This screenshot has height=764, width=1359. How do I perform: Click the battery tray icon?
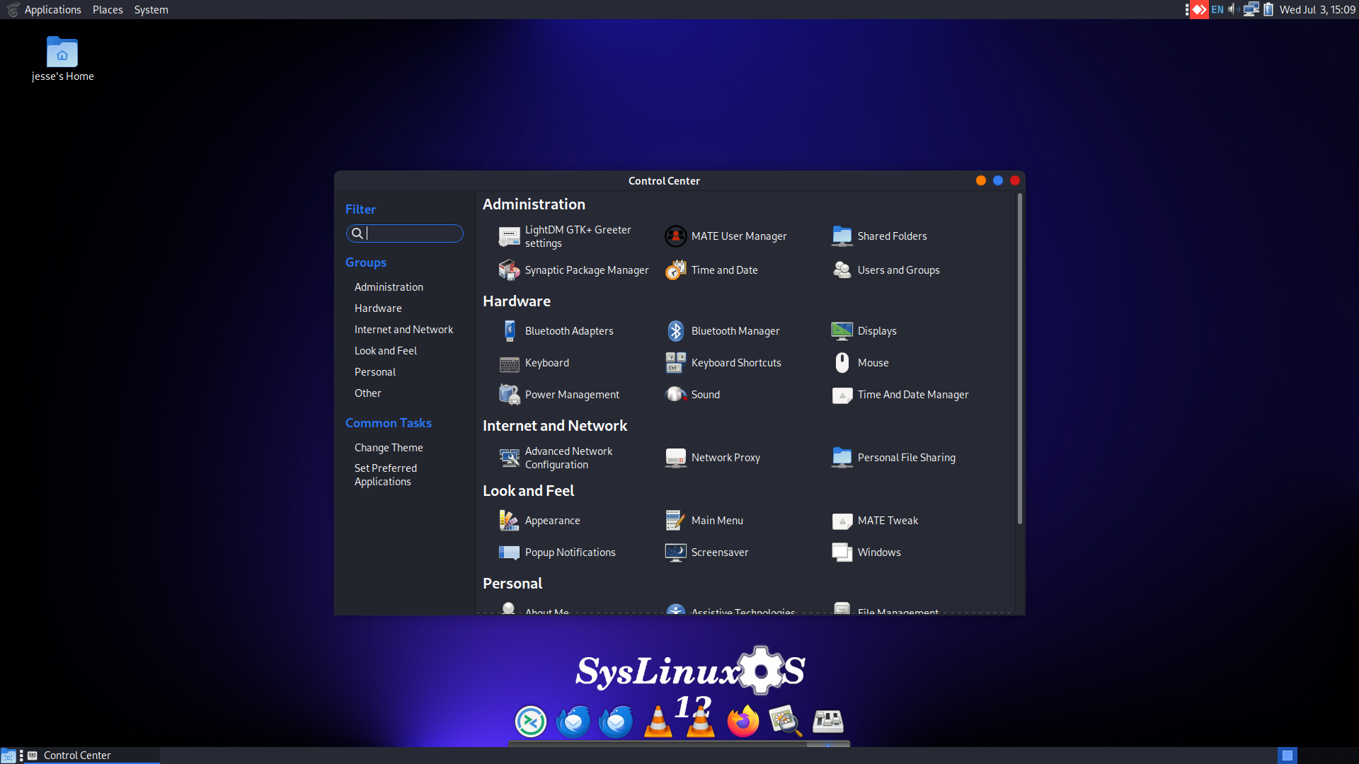[x=1268, y=10]
